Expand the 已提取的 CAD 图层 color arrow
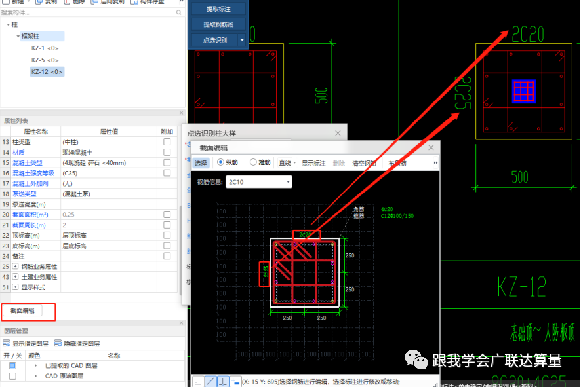This screenshot has height=387, width=581. coord(35,365)
